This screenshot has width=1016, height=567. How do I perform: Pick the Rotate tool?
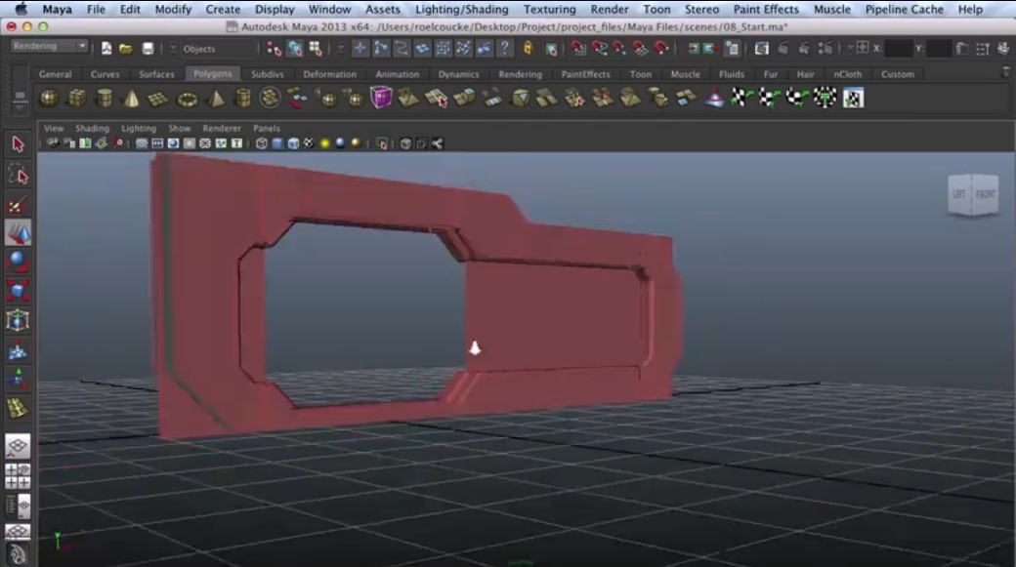[18, 261]
